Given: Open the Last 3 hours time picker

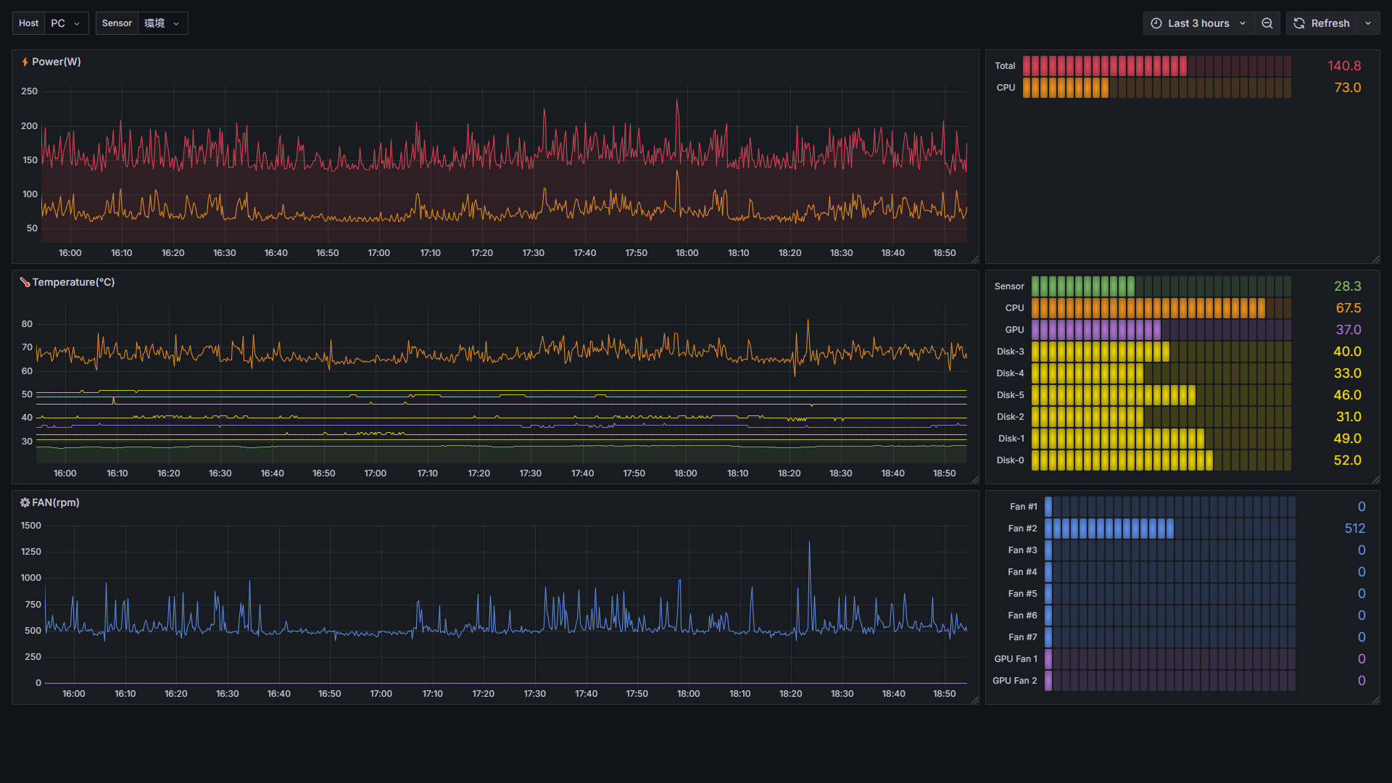Looking at the screenshot, I should (1198, 23).
